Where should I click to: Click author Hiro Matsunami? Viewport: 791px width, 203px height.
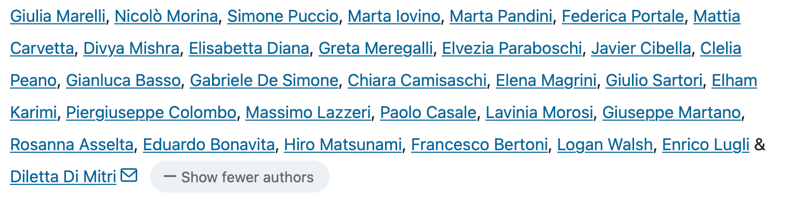pyautogui.click(x=342, y=145)
